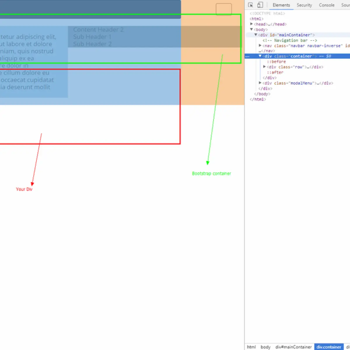Expand the nav navbar-inverse node
Viewport: 350px width, 350px height.
pos(260,45)
